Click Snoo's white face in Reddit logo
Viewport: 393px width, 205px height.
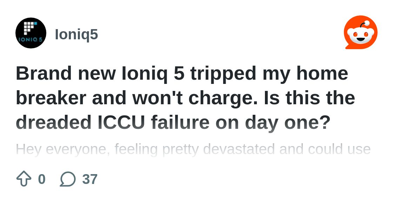pyautogui.click(x=360, y=35)
